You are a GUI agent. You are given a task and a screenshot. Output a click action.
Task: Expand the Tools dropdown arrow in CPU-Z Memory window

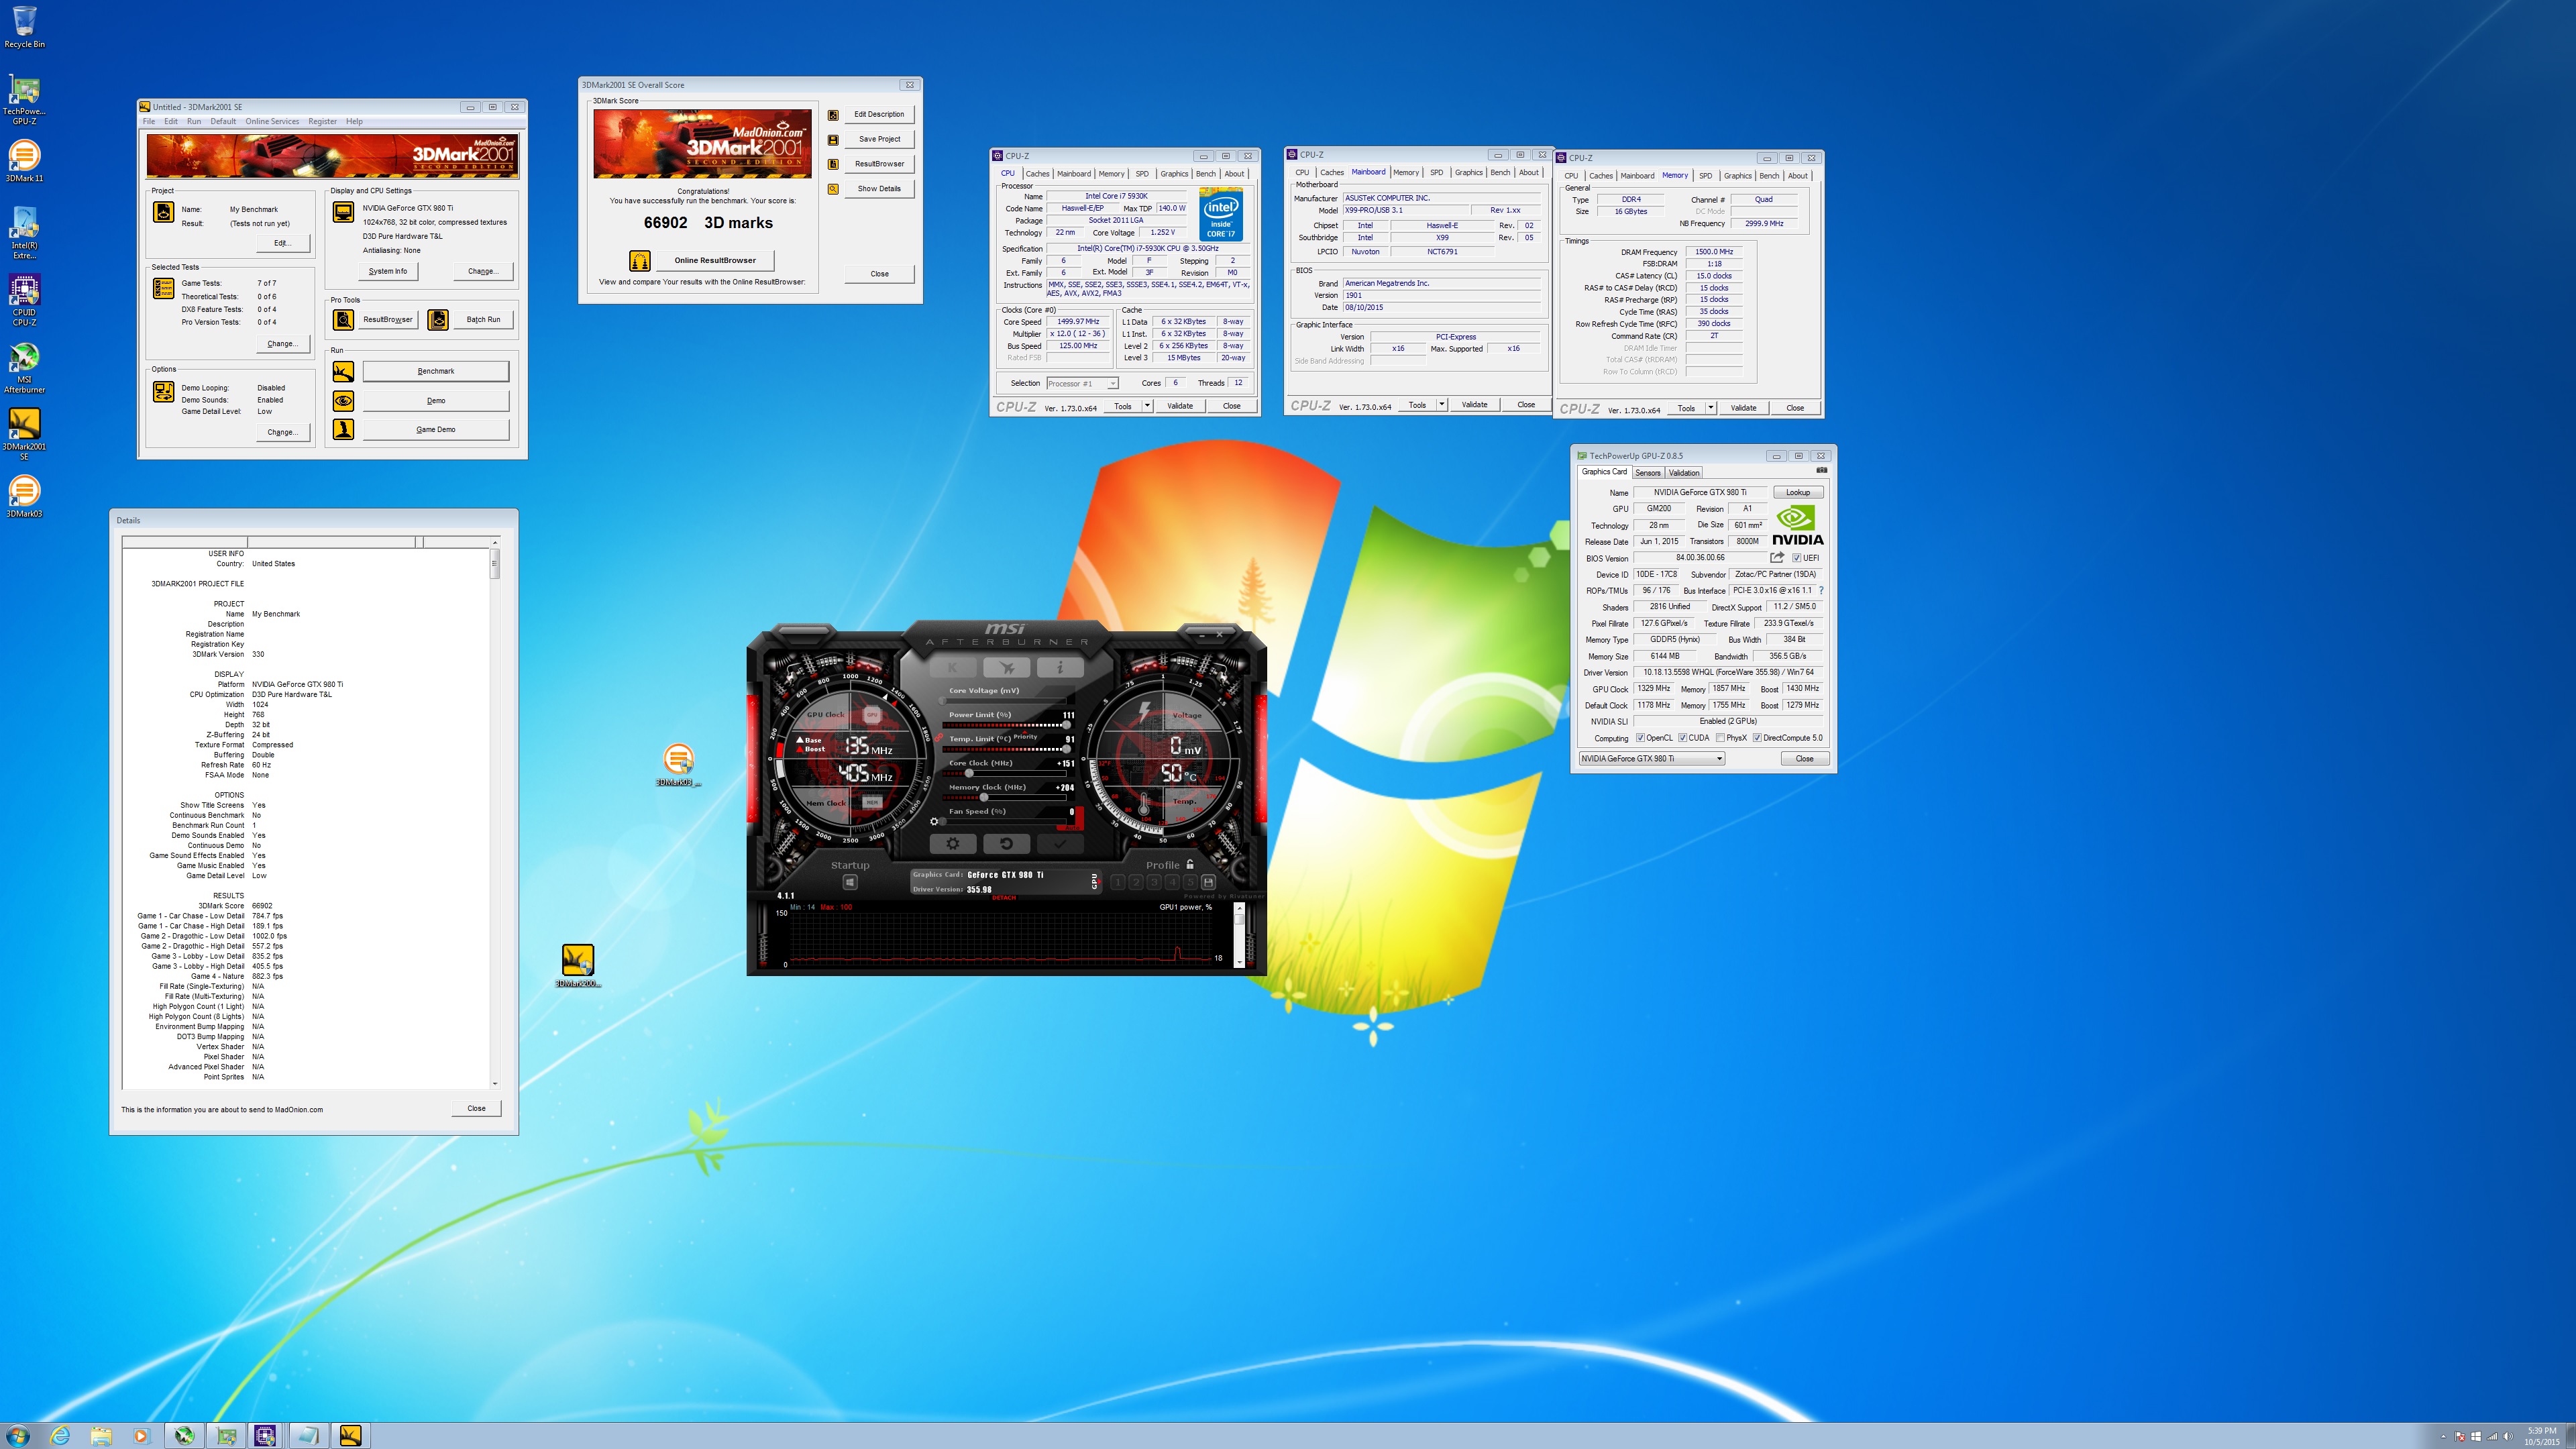(x=1710, y=407)
